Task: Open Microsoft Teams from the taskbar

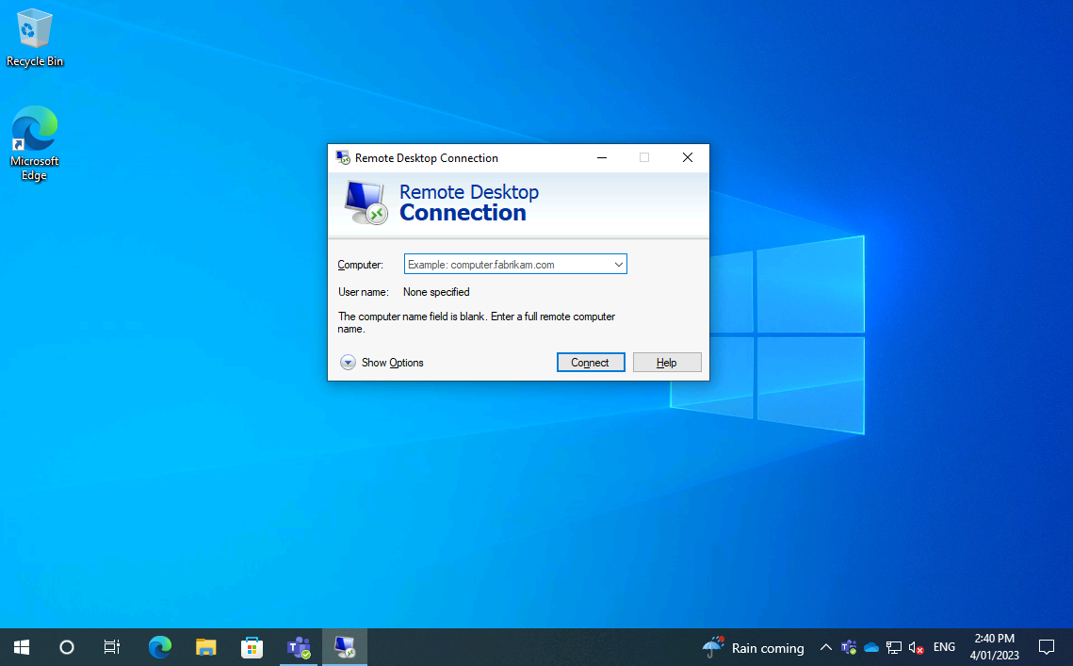Action: point(299,647)
